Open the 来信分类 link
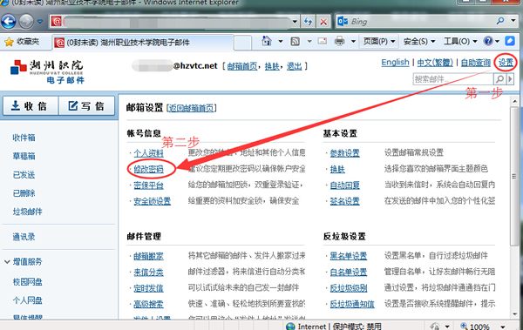This screenshot has height=330, width=523. tap(148, 273)
